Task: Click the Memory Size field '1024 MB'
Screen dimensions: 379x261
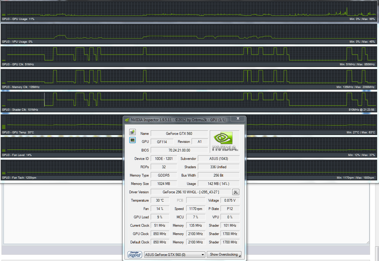Action: (164, 184)
